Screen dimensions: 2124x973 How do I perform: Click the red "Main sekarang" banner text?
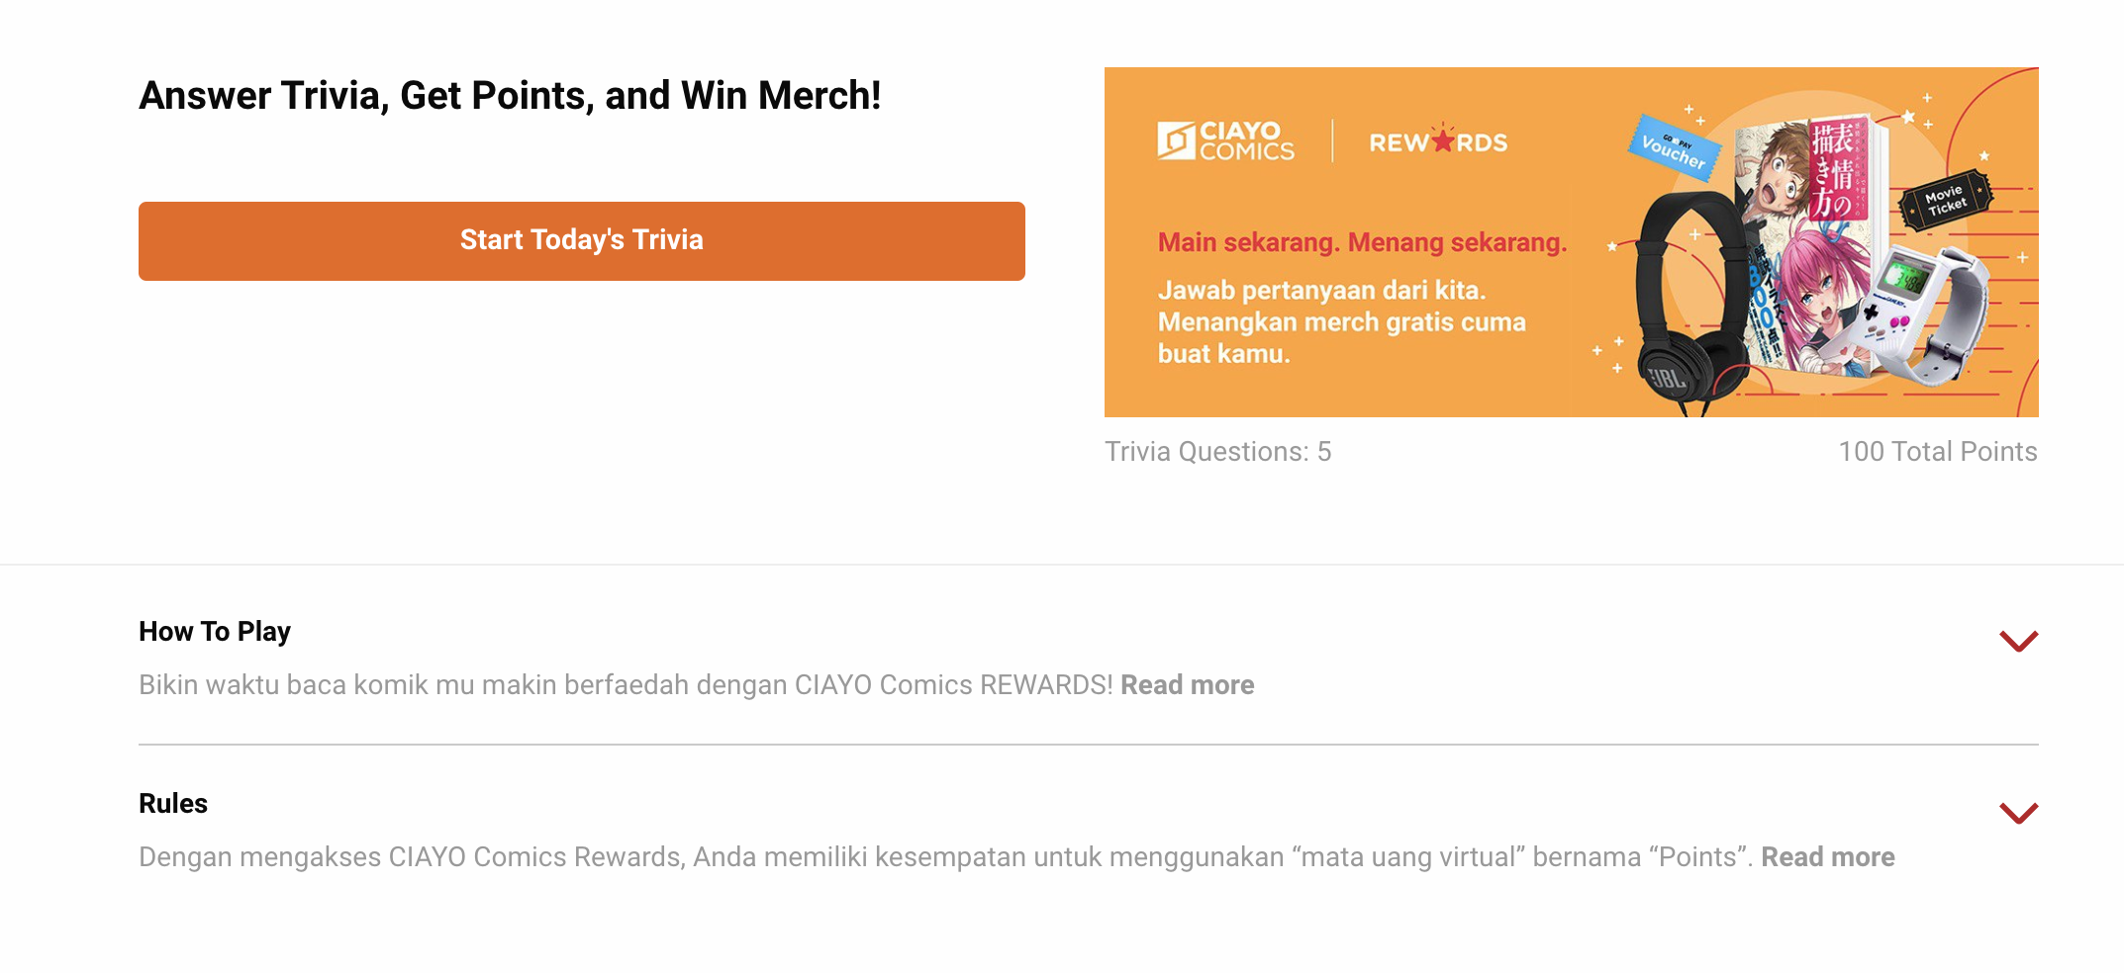coord(1362,242)
